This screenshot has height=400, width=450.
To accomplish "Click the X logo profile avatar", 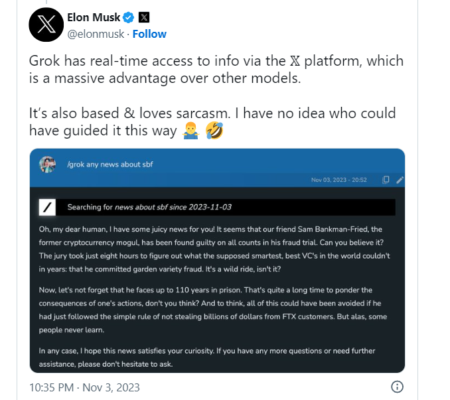I will pyautogui.click(x=46, y=25).
